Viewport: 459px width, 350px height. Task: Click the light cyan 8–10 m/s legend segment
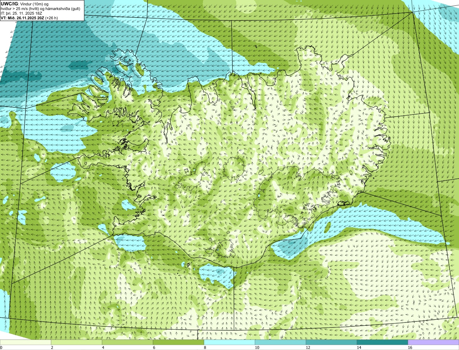coord(229,342)
